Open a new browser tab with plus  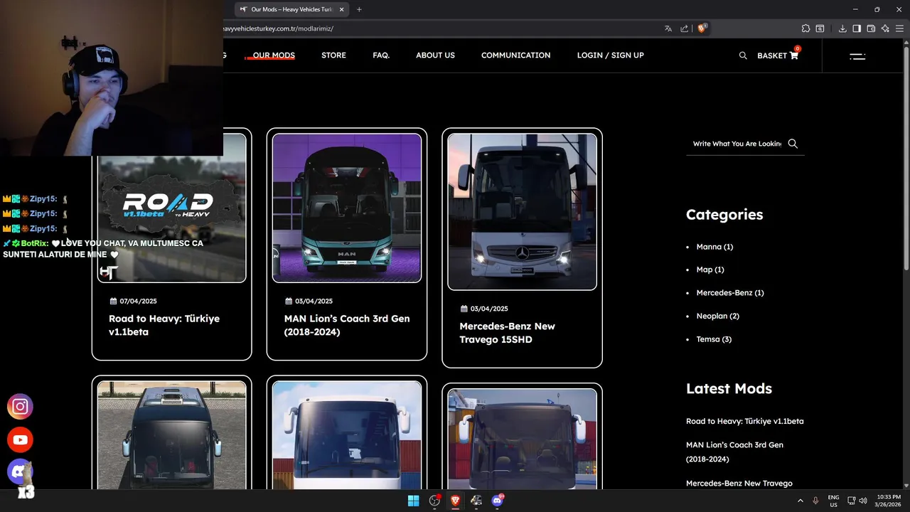pyautogui.click(x=359, y=9)
